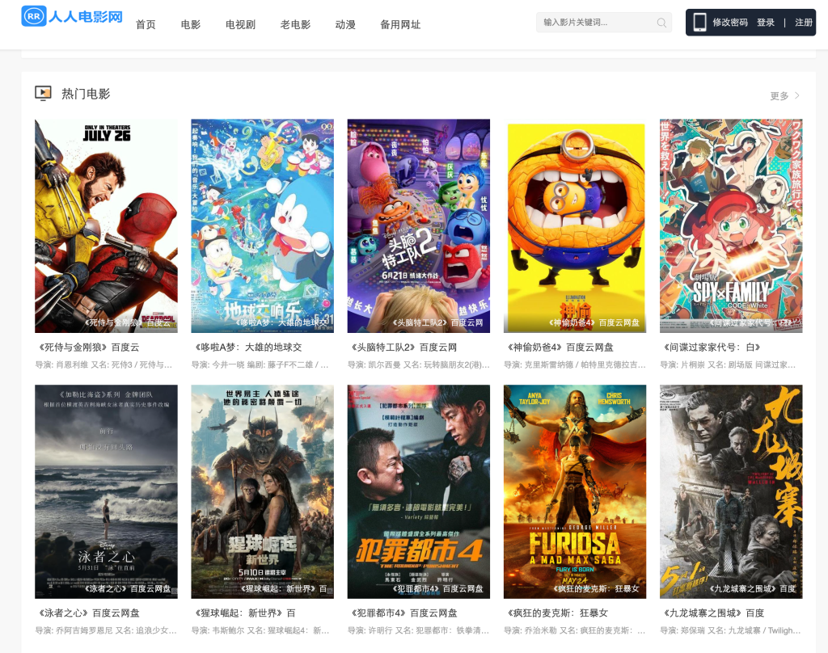828x653 pixels.
Task: Click director text 导演: 今井一晓
Action: click(x=218, y=364)
